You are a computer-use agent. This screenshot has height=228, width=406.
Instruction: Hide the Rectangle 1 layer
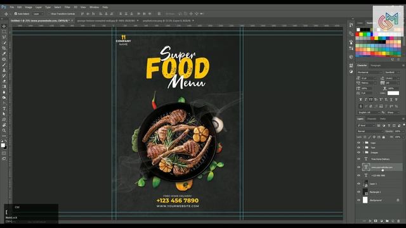[x=358, y=192]
